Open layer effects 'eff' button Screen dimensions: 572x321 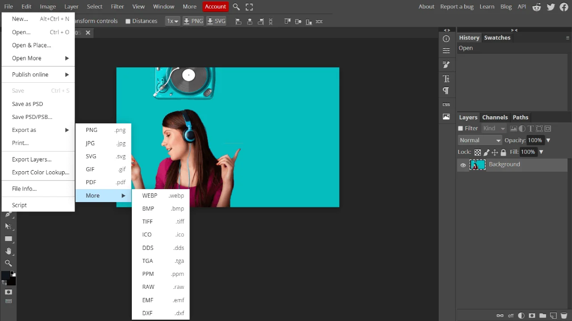[x=511, y=316]
